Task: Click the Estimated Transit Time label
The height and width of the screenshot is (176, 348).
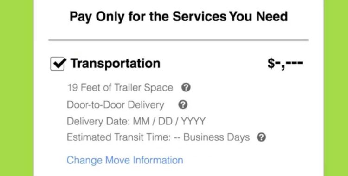Action: pos(118,137)
